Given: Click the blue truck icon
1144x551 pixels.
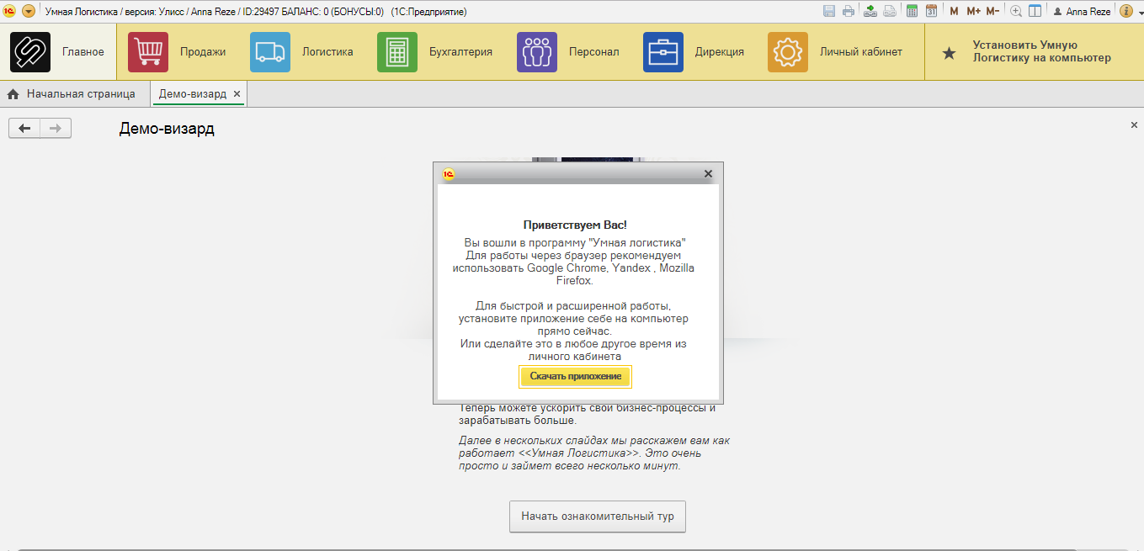Looking at the screenshot, I should click(270, 52).
